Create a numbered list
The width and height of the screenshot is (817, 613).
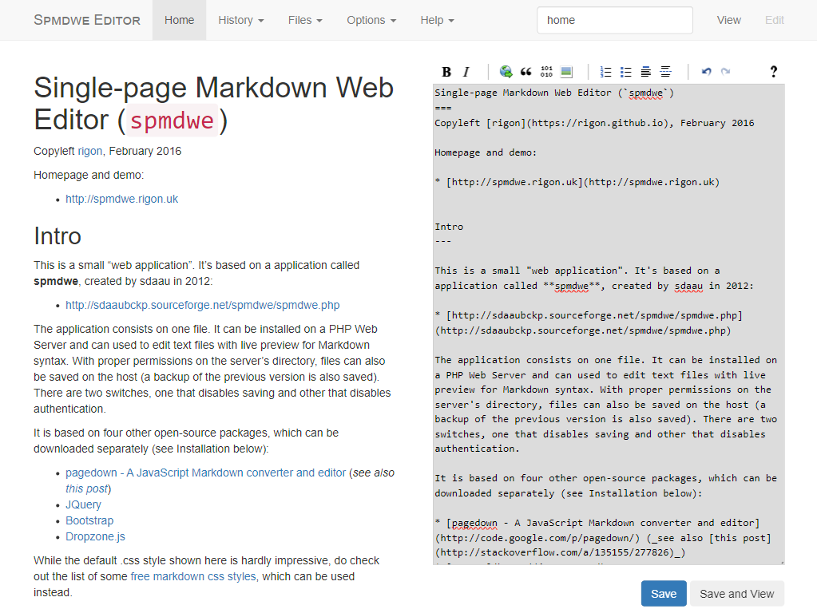[x=605, y=72]
